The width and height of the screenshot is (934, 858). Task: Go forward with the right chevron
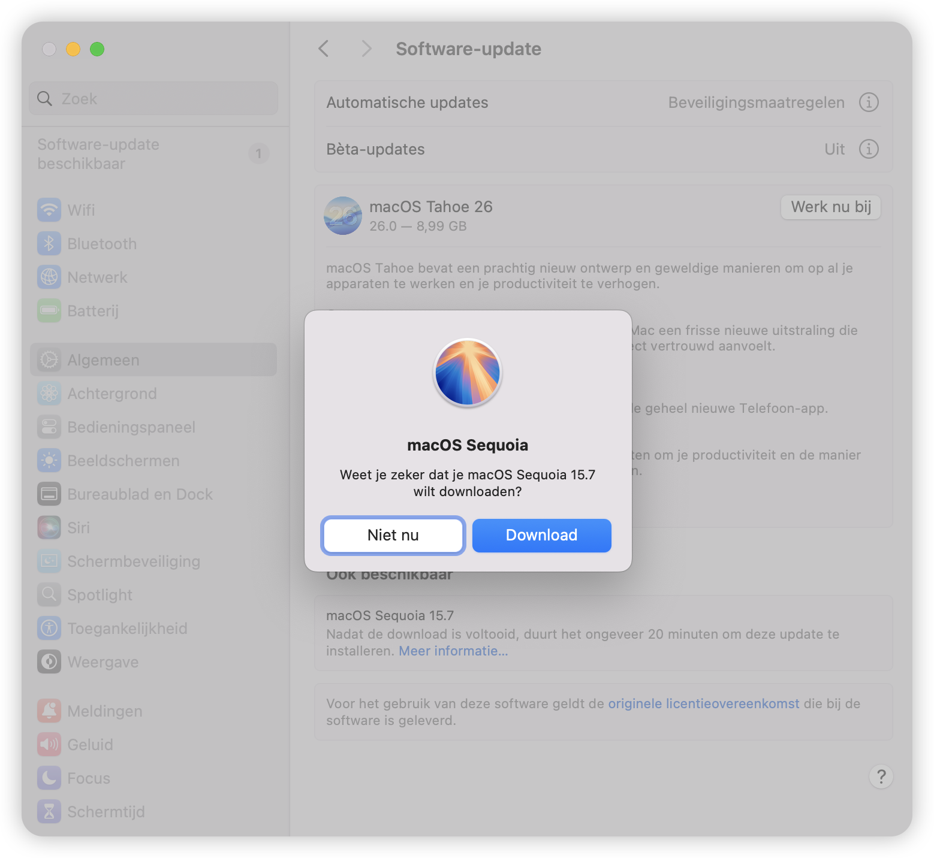tap(366, 49)
